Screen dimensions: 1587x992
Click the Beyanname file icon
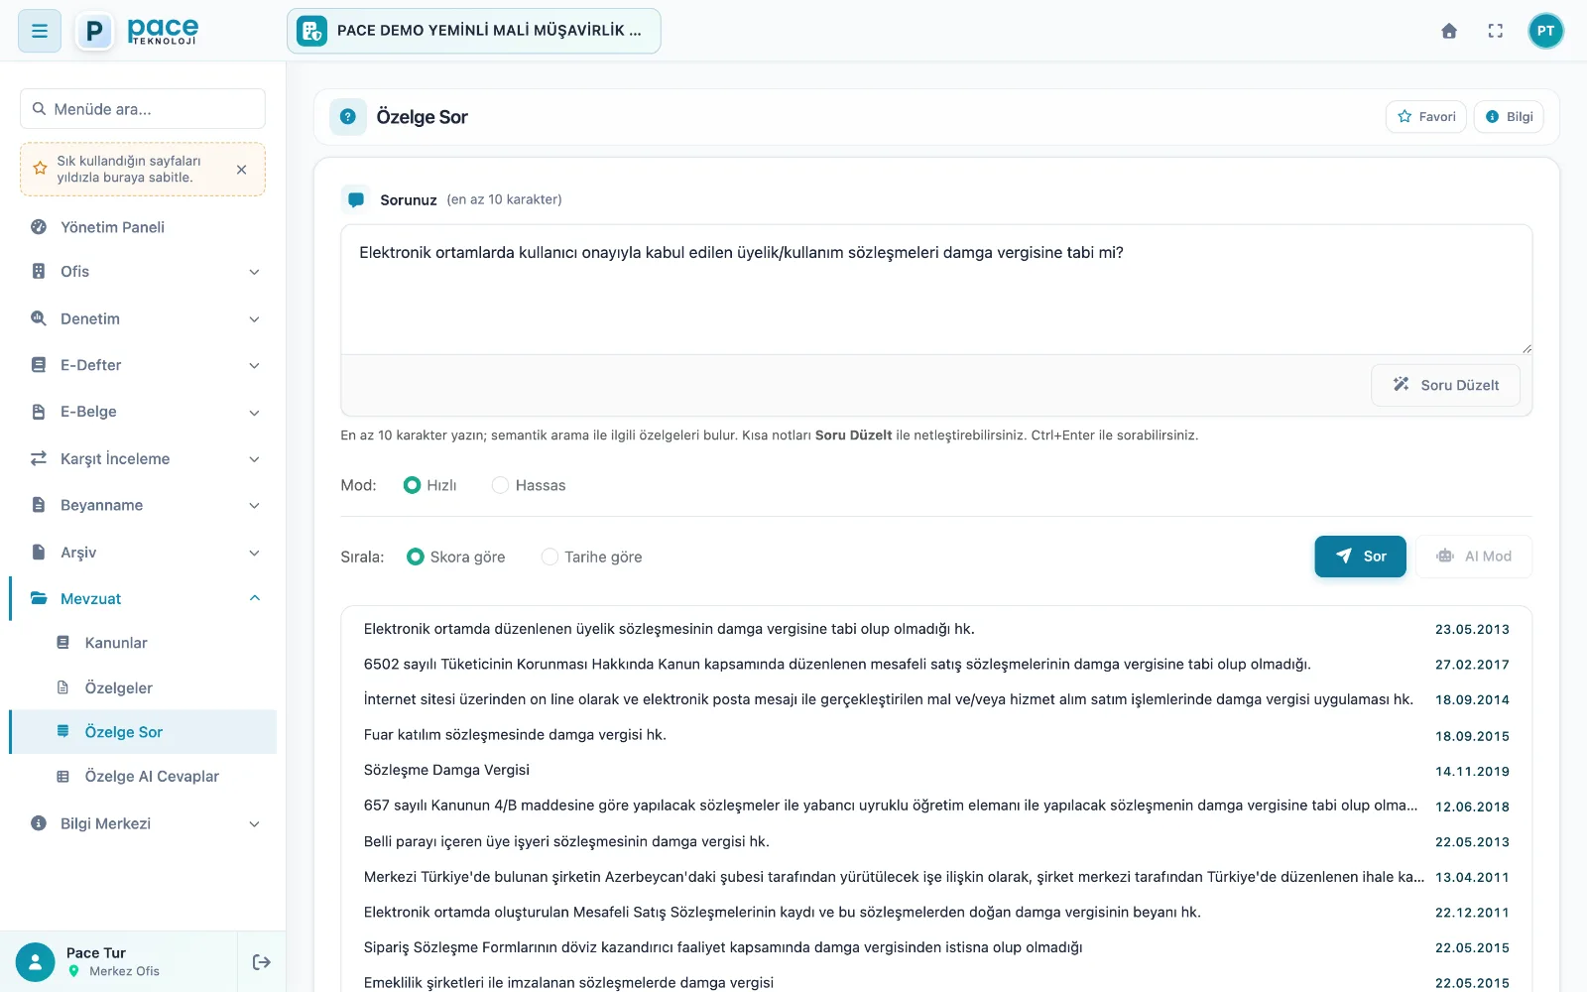pos(39,505)
